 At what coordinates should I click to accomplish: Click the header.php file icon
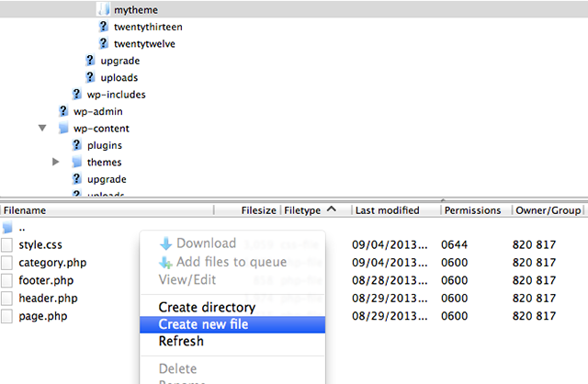[6, 299]
